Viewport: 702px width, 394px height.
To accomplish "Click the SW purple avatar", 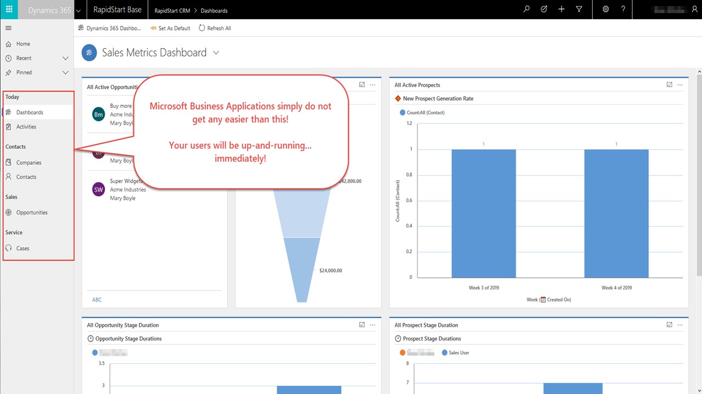I will tap(99, 189).
